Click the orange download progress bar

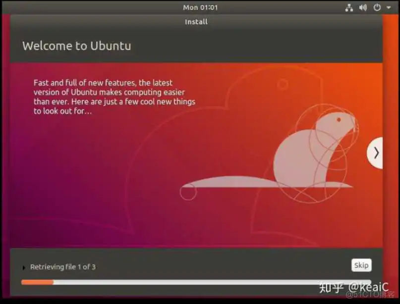point(37,282)
